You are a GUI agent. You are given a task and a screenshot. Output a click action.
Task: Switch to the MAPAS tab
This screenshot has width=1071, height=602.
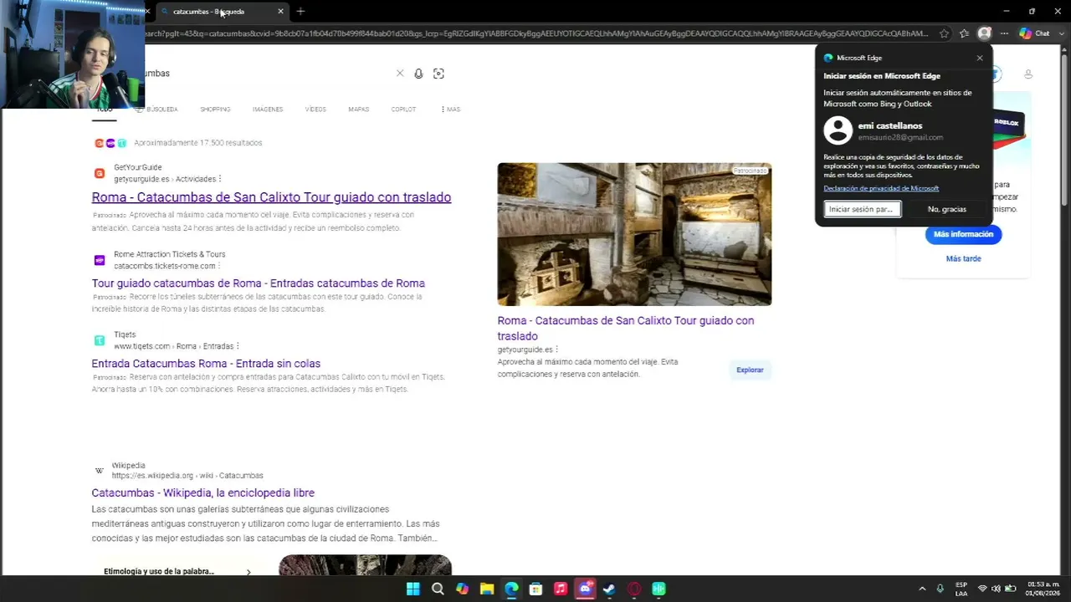pos(358,110)
